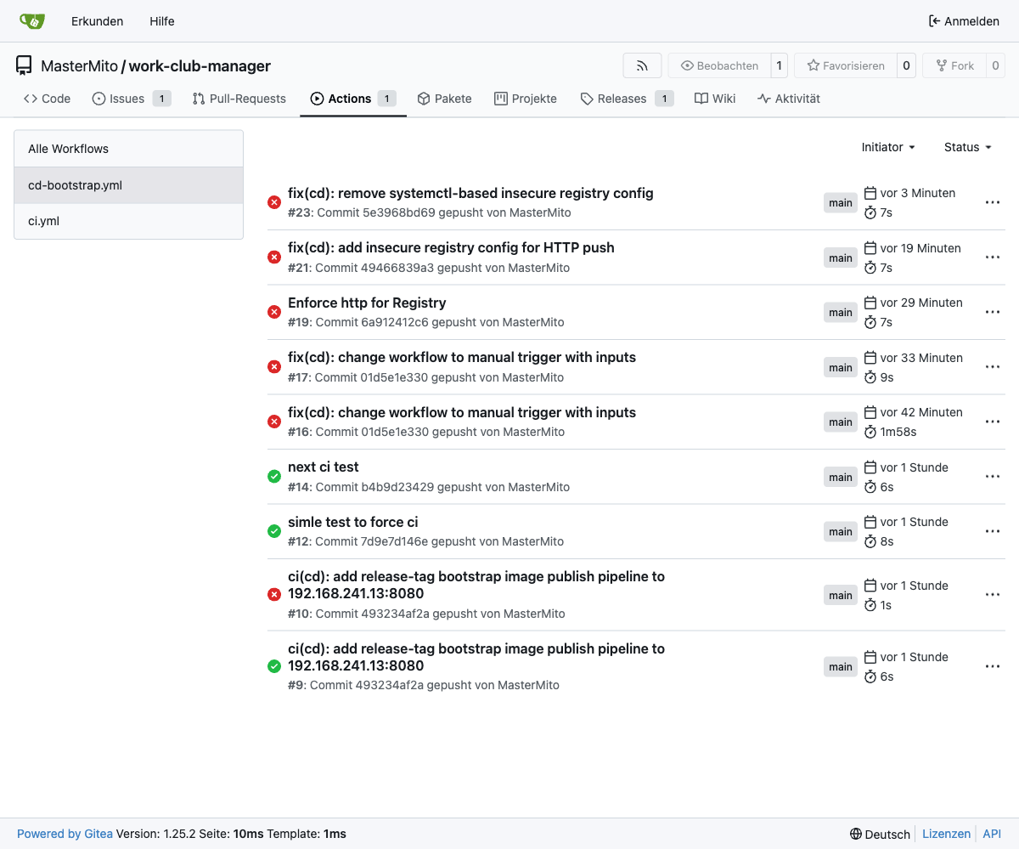Select the ci.yml workflow
This screenshot has width=1019, height=849.
pyautogui.click(x=44, y=221)
